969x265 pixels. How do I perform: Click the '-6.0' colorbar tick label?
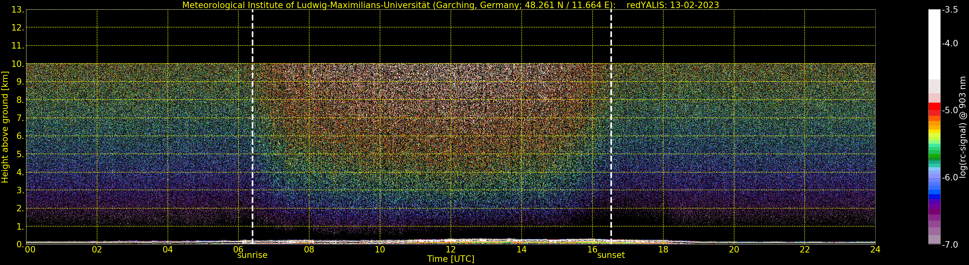tap(950, 178)
